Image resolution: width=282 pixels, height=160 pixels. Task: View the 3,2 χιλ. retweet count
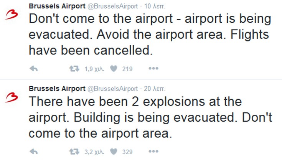94,152
